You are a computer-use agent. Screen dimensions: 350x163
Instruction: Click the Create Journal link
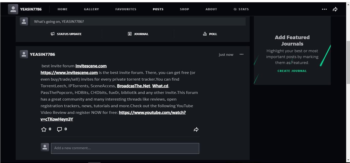292,71
